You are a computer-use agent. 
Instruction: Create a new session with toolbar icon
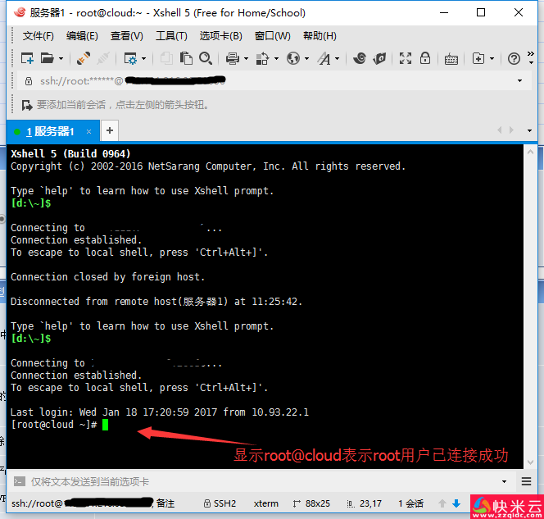pyautogui.click(x=27, y=58)
